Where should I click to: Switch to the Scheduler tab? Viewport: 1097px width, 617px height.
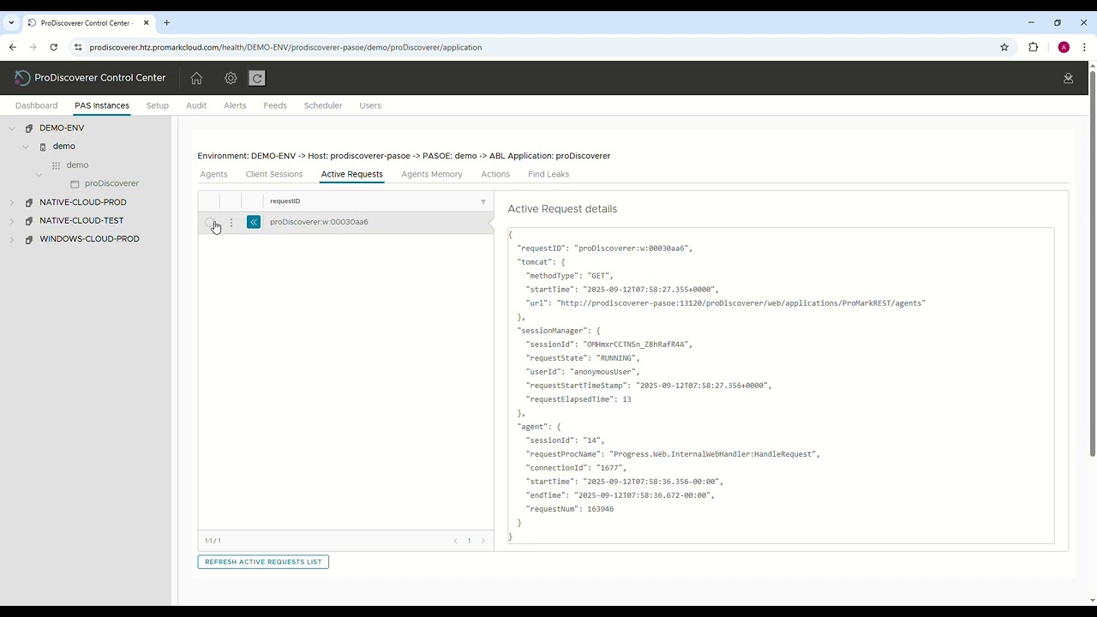point(323,105)
